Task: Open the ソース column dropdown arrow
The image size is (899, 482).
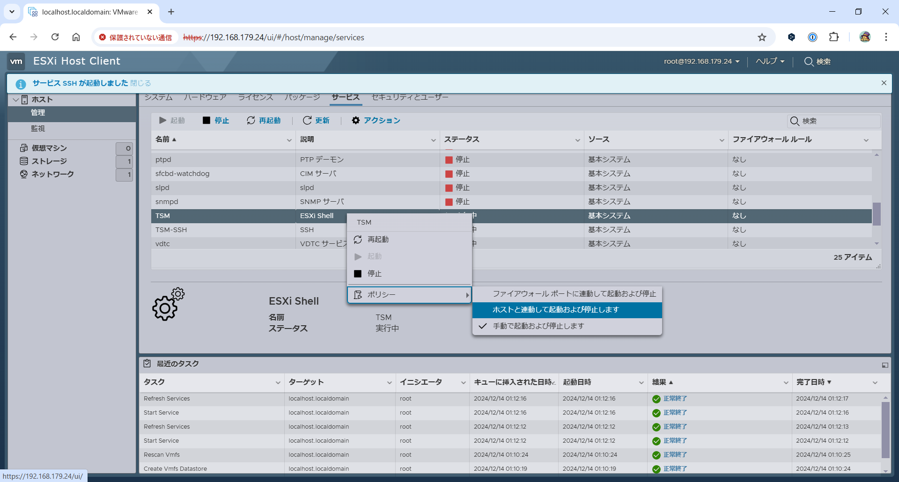Action: (722, 140)
